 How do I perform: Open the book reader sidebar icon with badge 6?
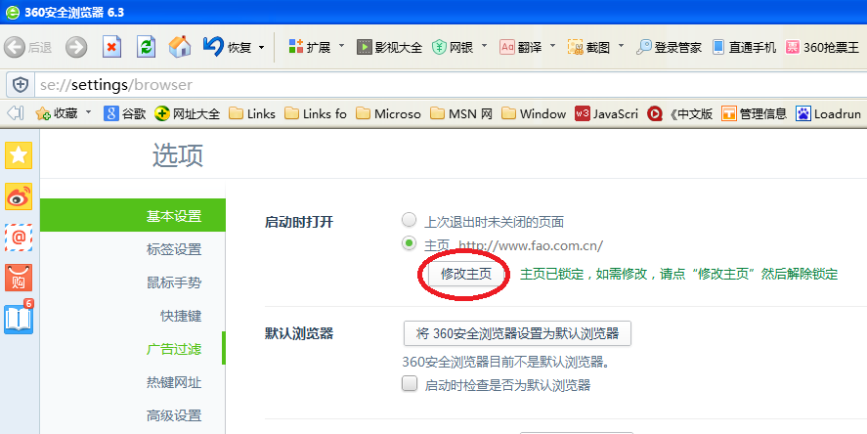coord(19,318)
